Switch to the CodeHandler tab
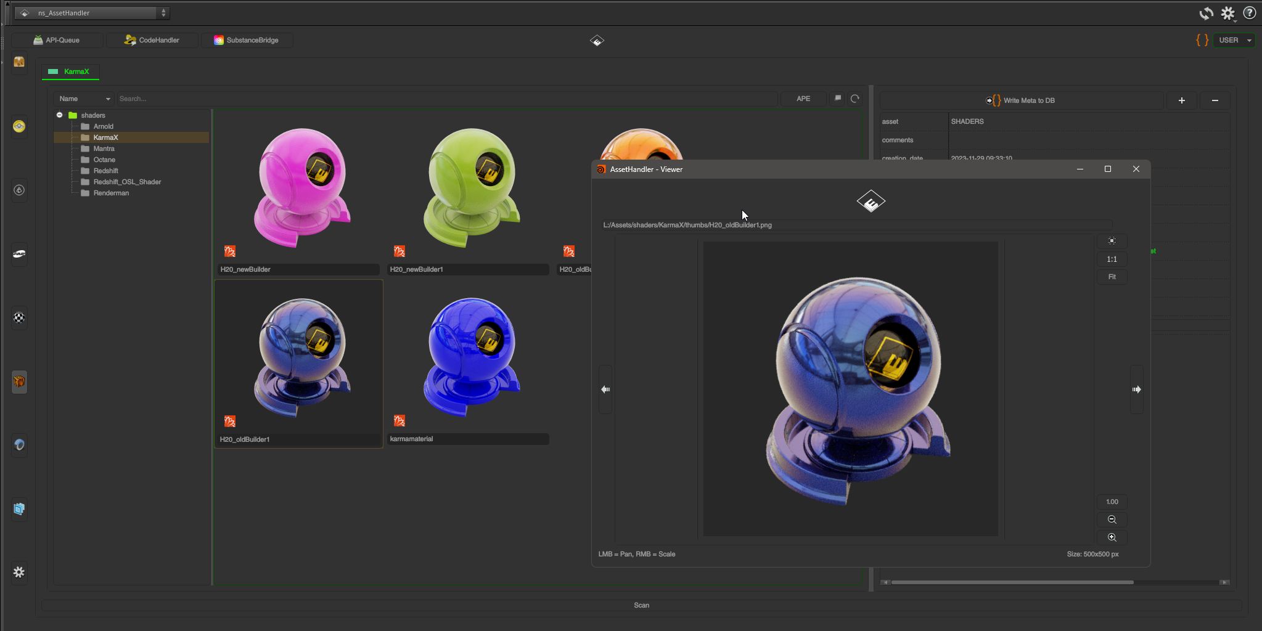1262x631 pixels. point(152,40)
